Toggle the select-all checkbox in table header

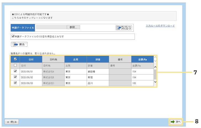tap(15, 59)
